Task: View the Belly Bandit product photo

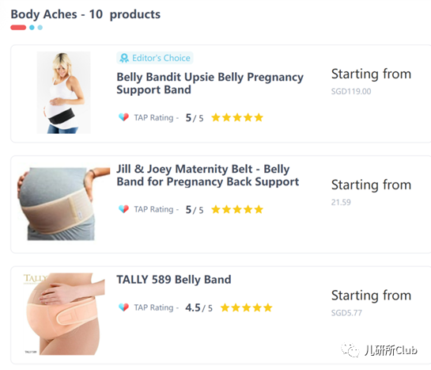Action: click(64, 93)
